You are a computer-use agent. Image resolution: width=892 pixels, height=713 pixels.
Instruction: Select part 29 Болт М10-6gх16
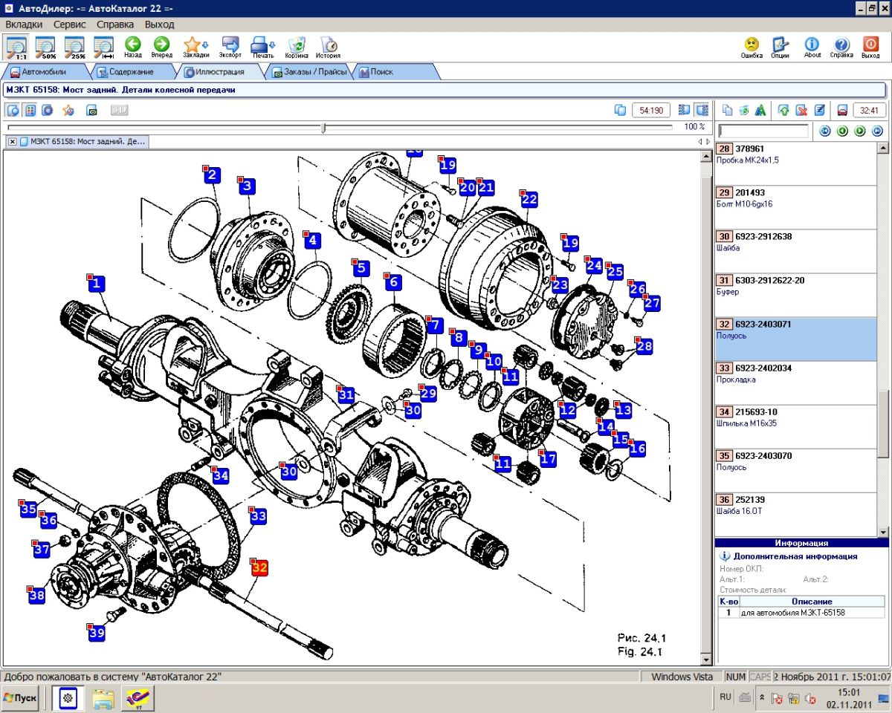(x=796, y=208)
